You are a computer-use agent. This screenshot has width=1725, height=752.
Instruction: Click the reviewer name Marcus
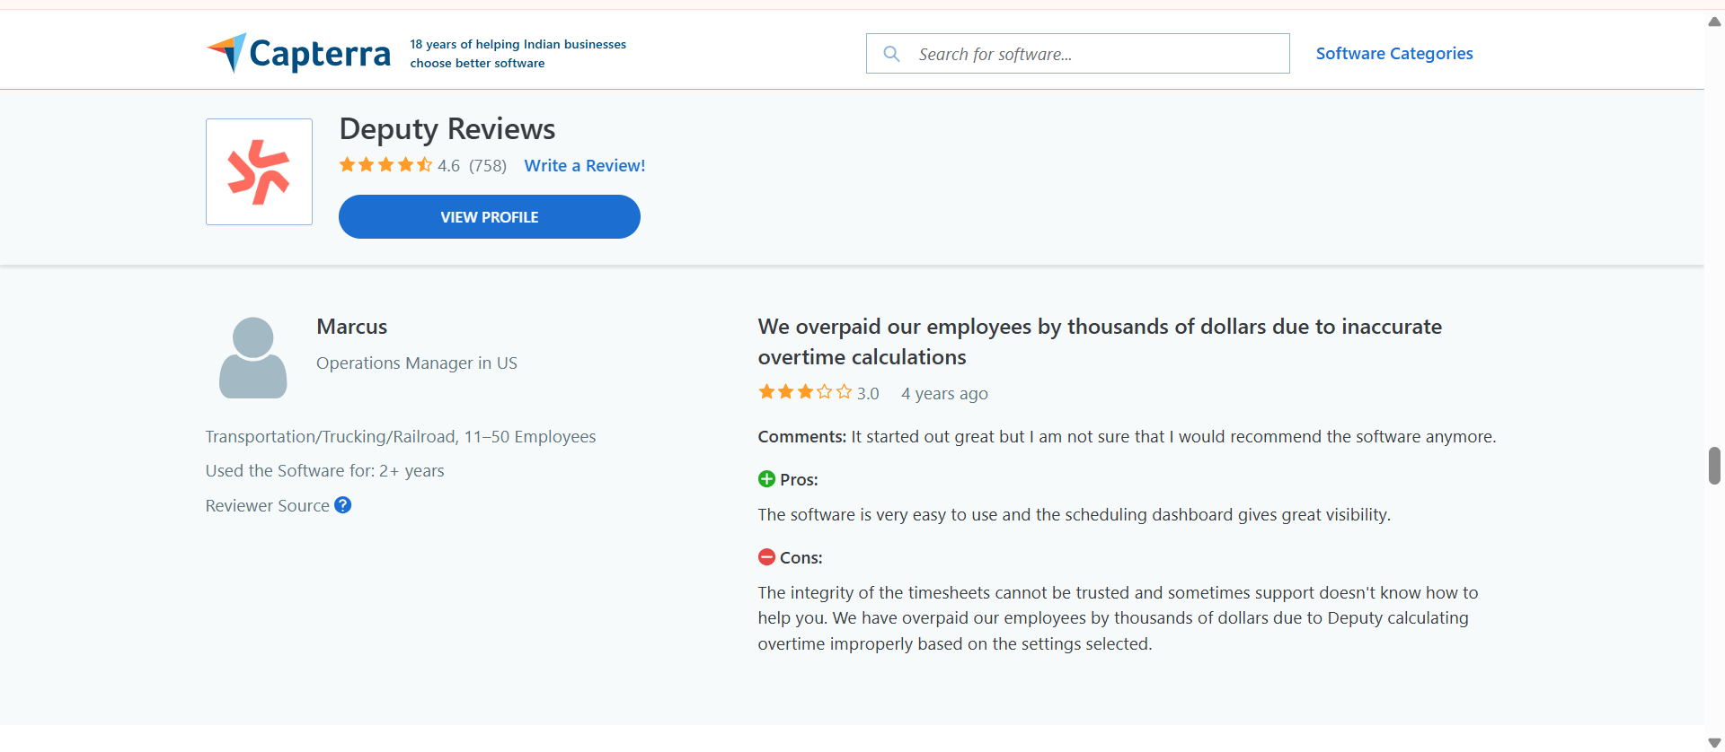tap(352, 327)
